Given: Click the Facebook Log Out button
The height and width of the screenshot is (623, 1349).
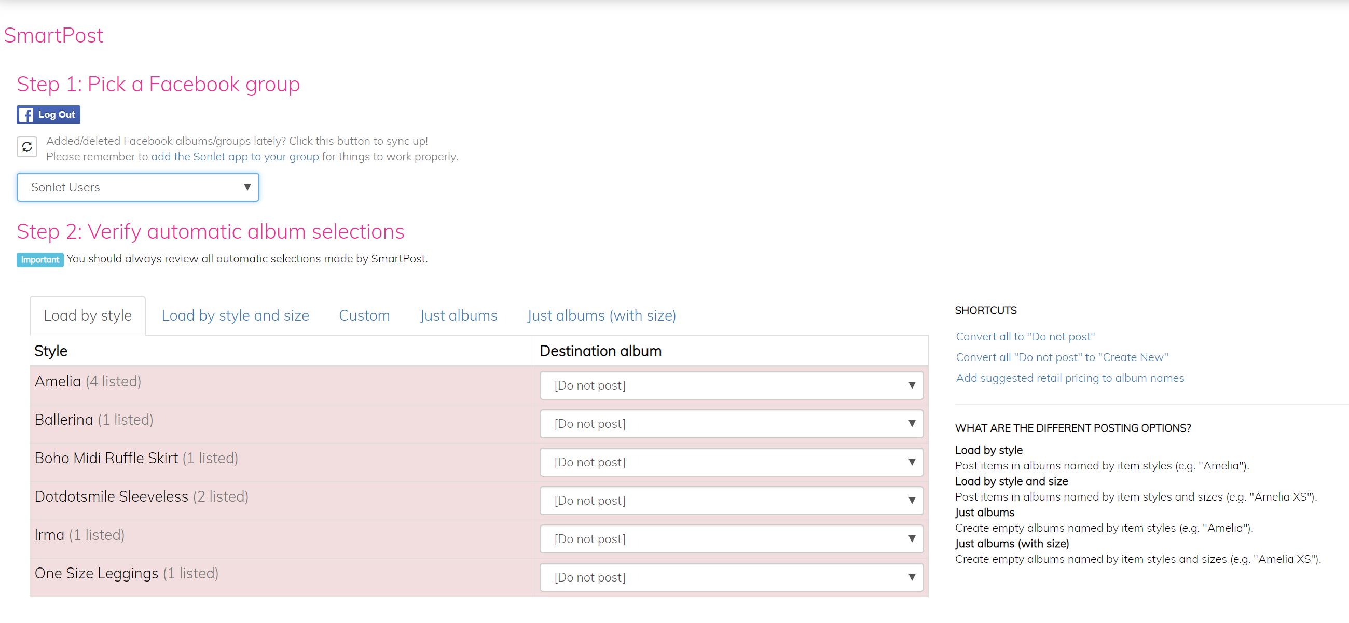Looking at the screenshot, I should point(48,115).
